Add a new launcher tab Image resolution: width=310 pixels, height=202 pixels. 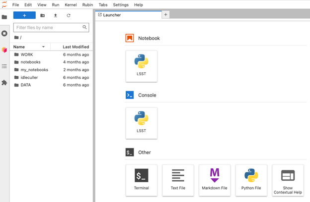point(166,15)
